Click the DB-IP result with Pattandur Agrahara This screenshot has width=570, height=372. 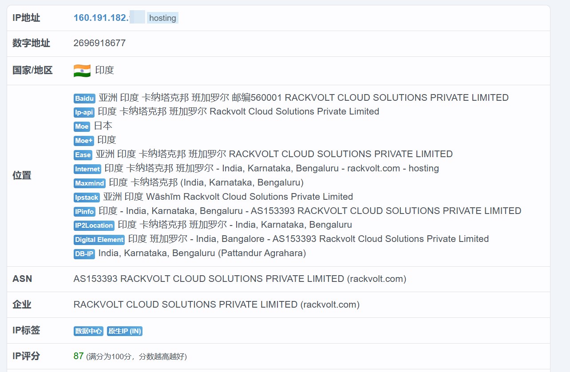(202, 253)
